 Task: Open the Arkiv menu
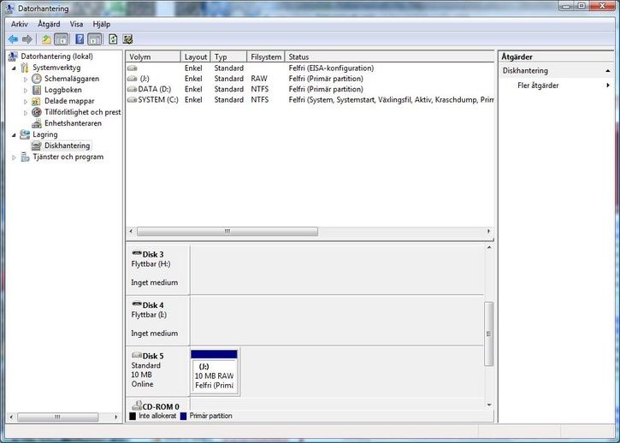tap(20, 24)
